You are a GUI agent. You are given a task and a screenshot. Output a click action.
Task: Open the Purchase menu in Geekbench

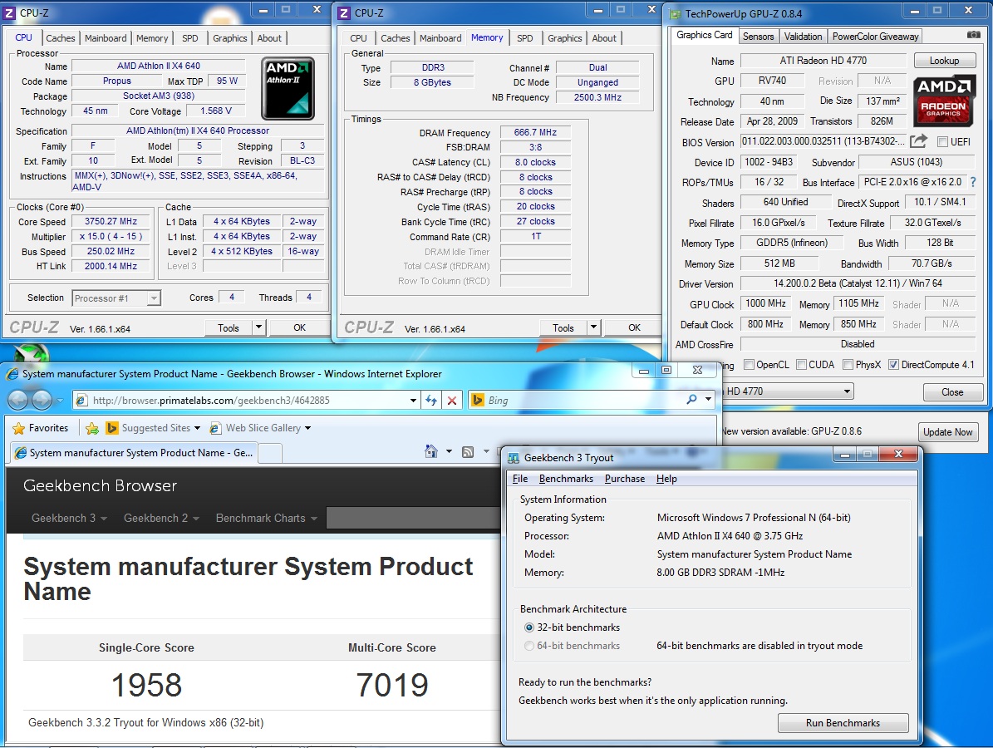[x=624, y=479]
